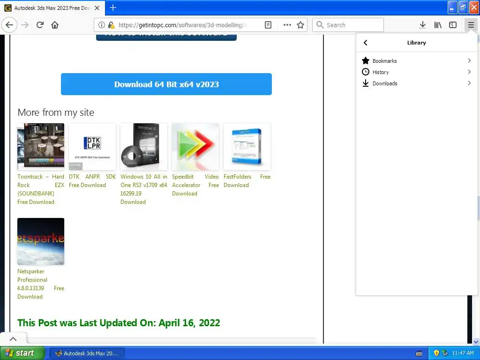Viewport: 480px width, 360px height.
Task: Open a new tab with plus button
Action: coord(113,7)
